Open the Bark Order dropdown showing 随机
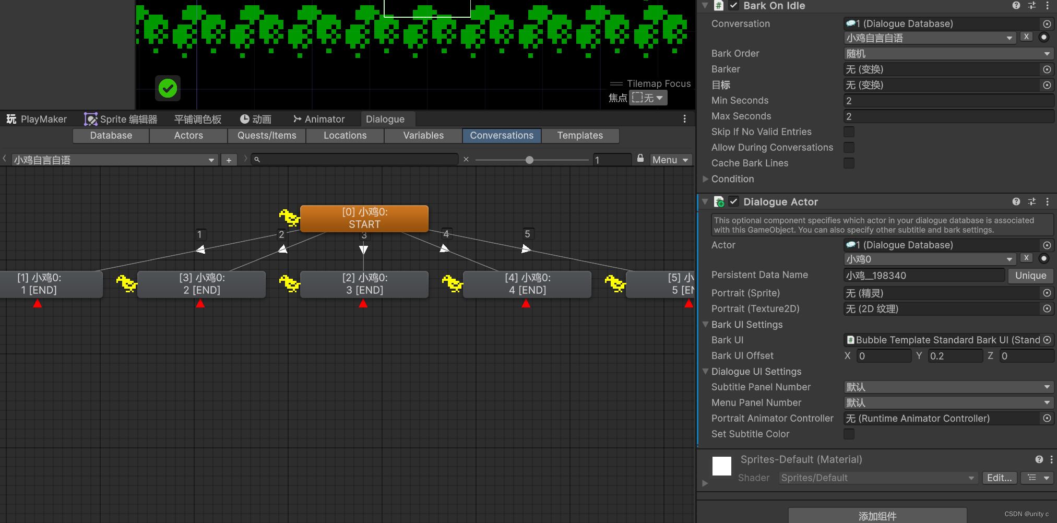The height and width of the screenshot is (523, 1057). [x=948, y=53]
